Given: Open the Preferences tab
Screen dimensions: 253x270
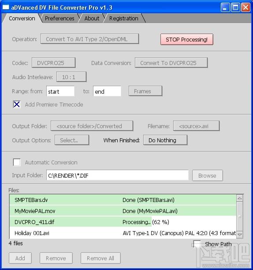Looking at the screenshot, I should tap(60, 18).
